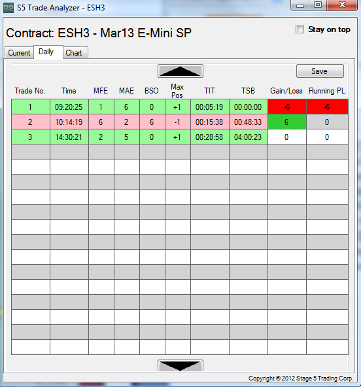Click the Trade No. column header
Screen dimensions: 361x387
pyautogui.click(x=30, y=91)
